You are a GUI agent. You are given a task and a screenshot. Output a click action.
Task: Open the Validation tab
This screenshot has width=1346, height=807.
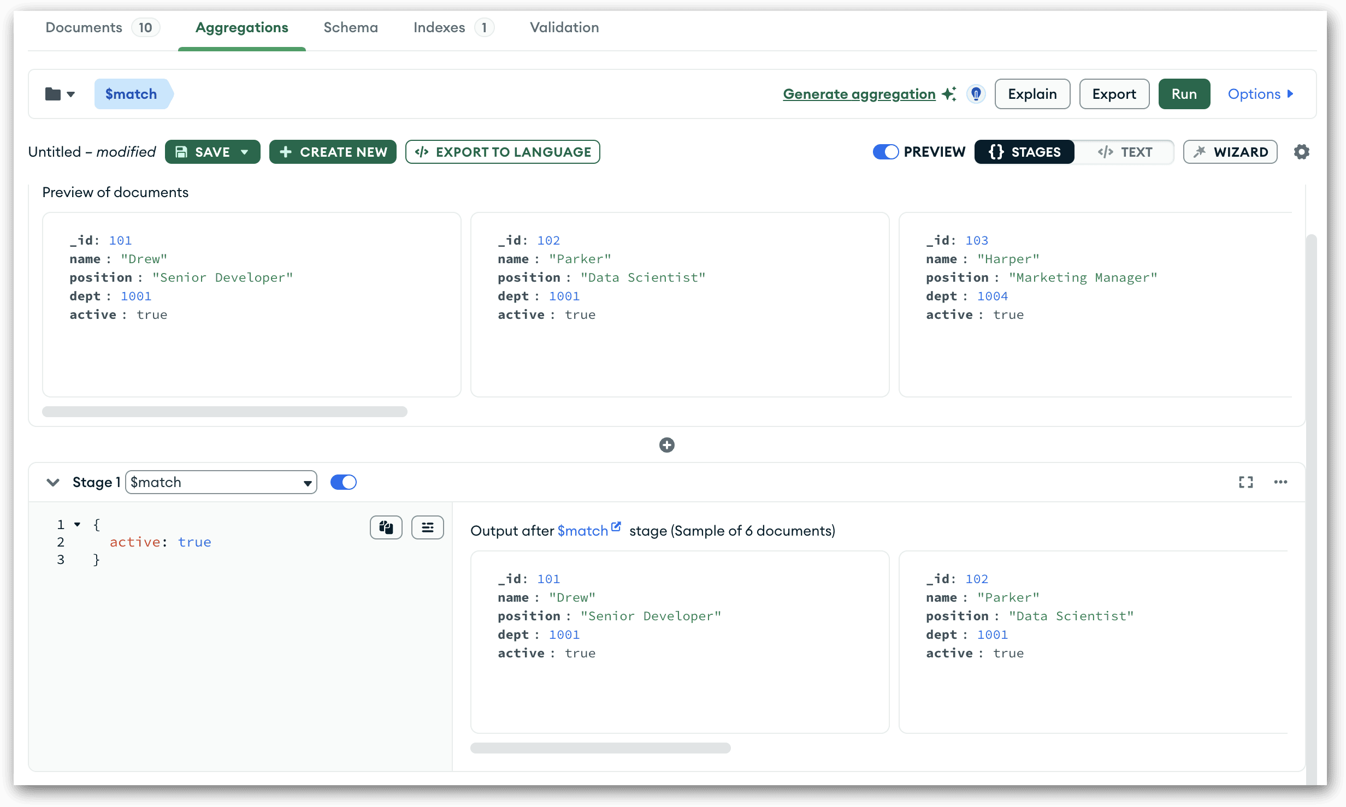coord(564,27)
